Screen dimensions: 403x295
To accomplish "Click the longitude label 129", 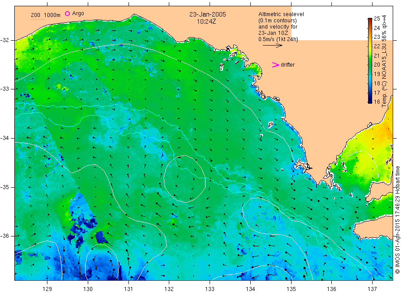I will 47,289.
